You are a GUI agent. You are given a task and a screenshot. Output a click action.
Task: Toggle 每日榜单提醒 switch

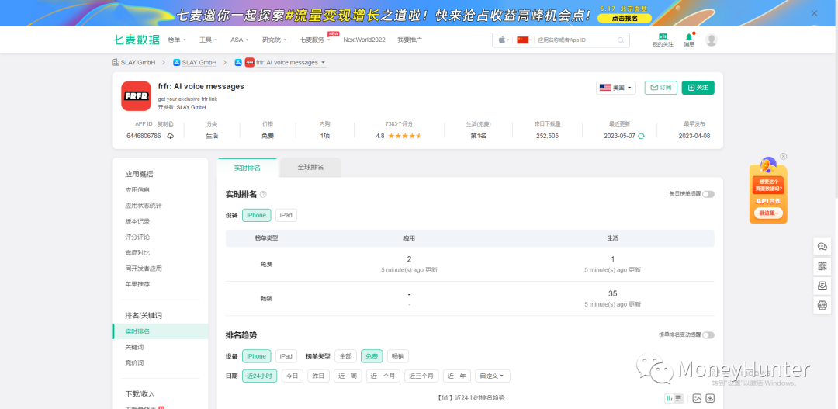[708, 194]
